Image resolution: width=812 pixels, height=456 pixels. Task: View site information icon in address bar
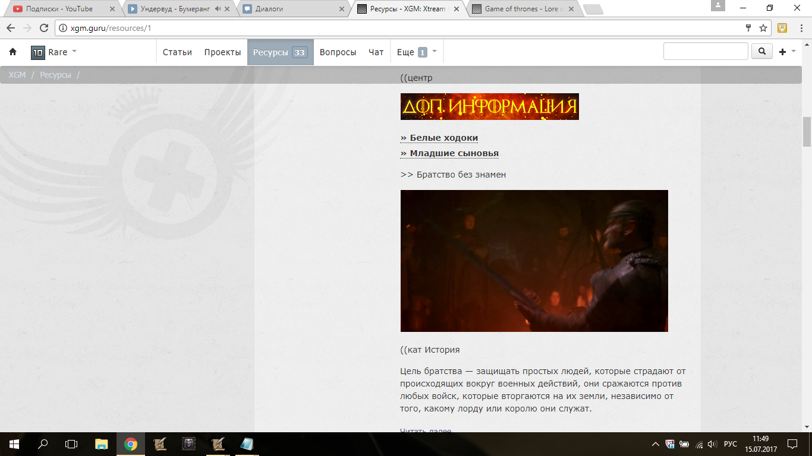(x=64, y=28)
